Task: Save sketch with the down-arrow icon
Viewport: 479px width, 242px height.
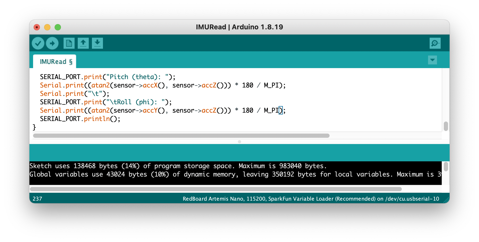Action: tap(97, 43)
